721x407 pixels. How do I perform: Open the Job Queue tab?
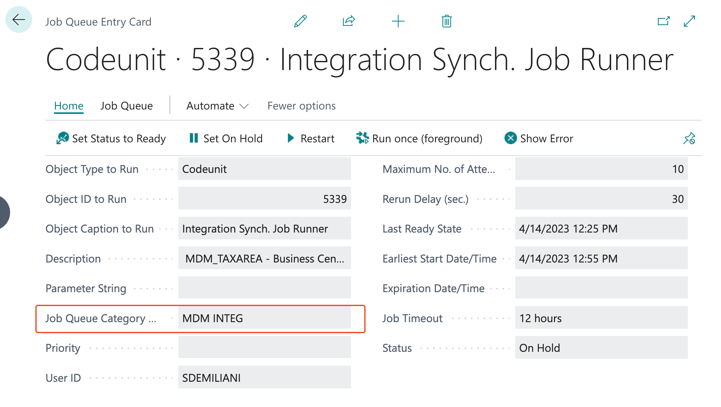[x=127, y=106]
